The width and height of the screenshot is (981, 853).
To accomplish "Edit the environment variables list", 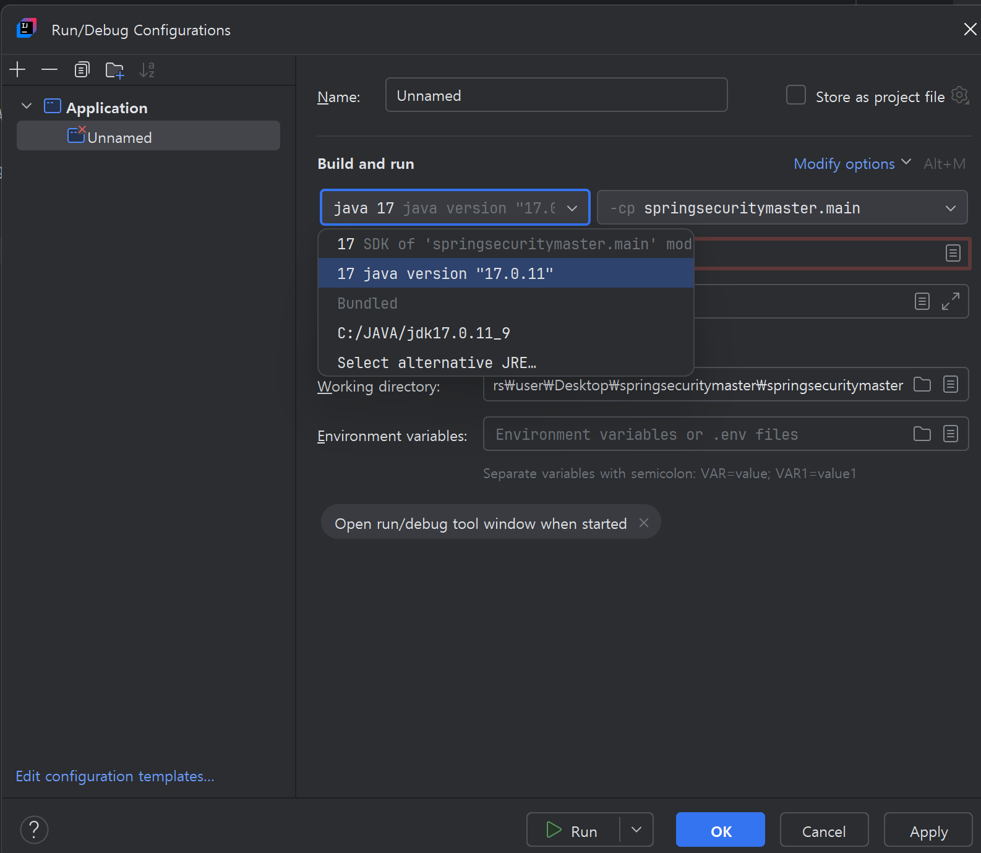I will tap(951, 434).
